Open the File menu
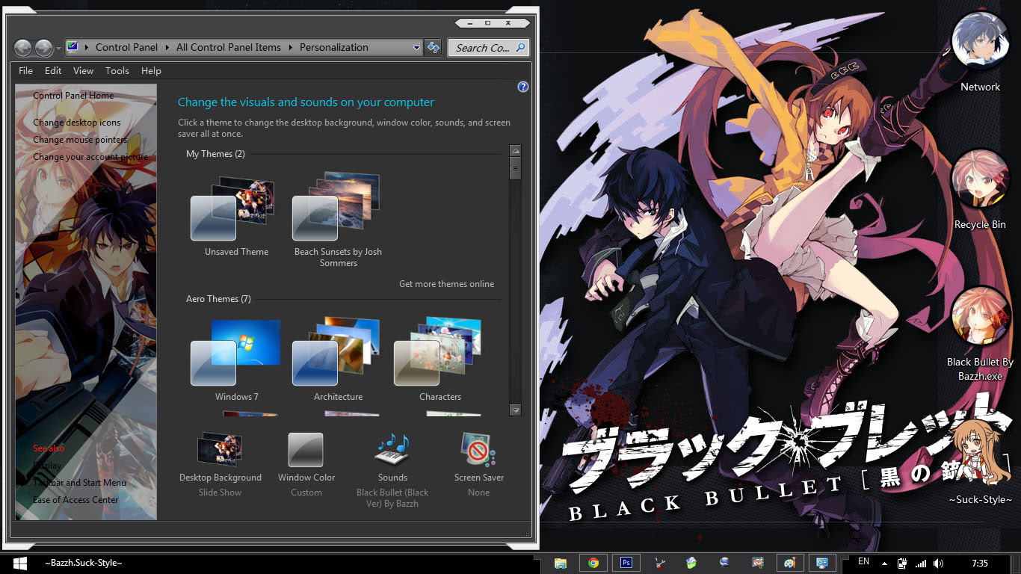1021x574 pixels. click(x=25, y=70)
